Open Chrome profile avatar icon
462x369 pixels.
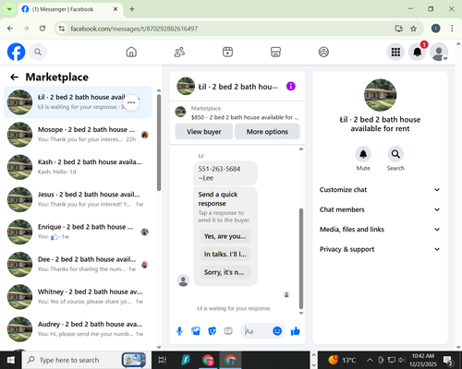[435, 29]
